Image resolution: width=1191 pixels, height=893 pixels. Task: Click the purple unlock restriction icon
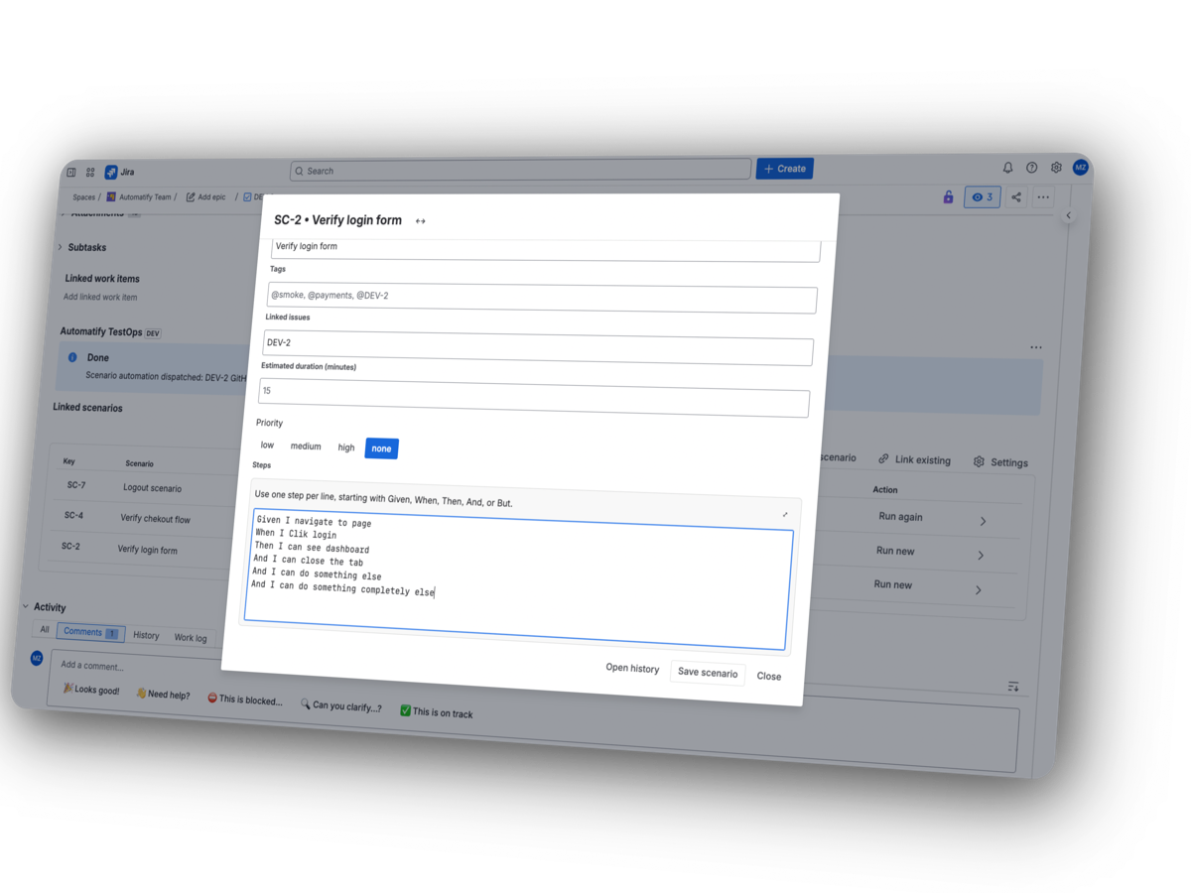(x=948, y=197)
